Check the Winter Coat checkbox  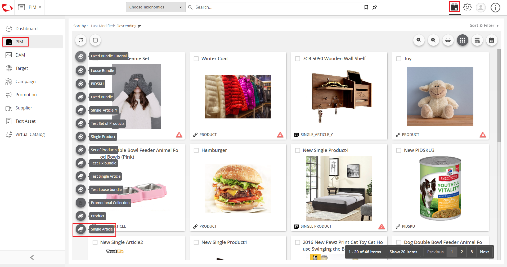pos(196,59)
